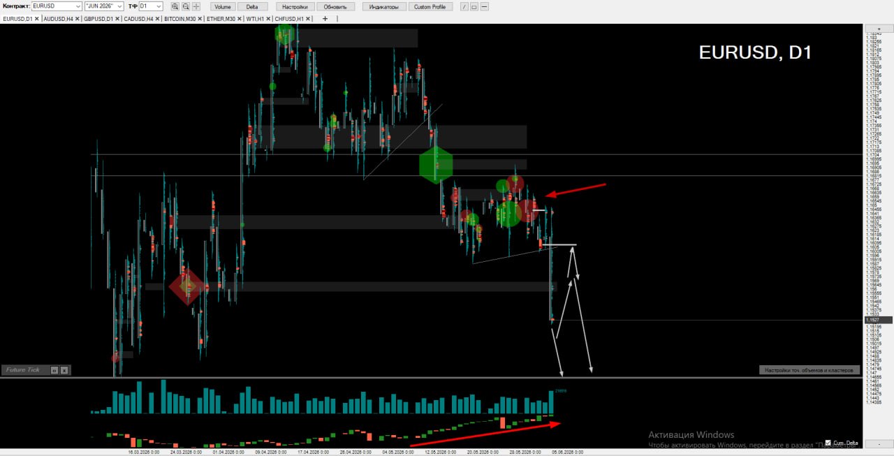
Task: Close the BITCOIN,M30 tab
Action: [201, 19]
